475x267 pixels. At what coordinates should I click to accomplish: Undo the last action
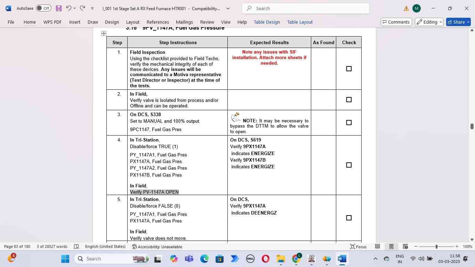[x=69, y=8]
